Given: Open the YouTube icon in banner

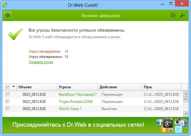Looking at the screenshot, I should pos(171,131).
